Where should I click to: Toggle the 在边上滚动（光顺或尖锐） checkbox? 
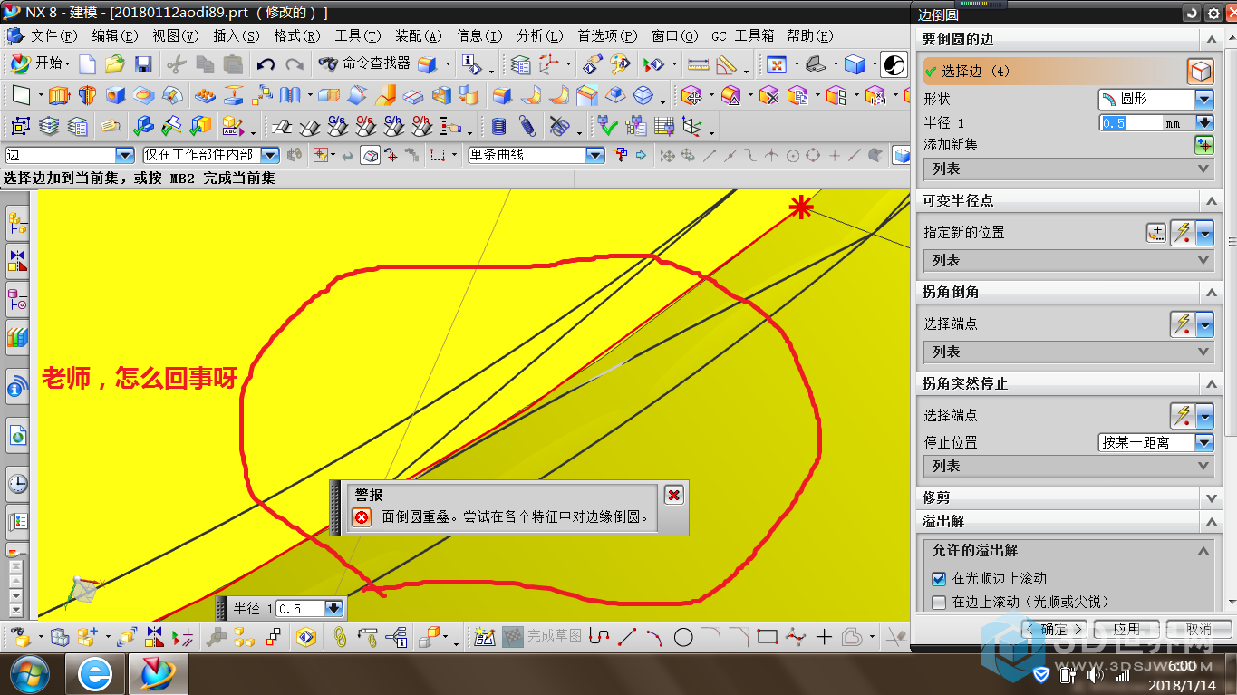pyautogui.click(x=939, y=602)
